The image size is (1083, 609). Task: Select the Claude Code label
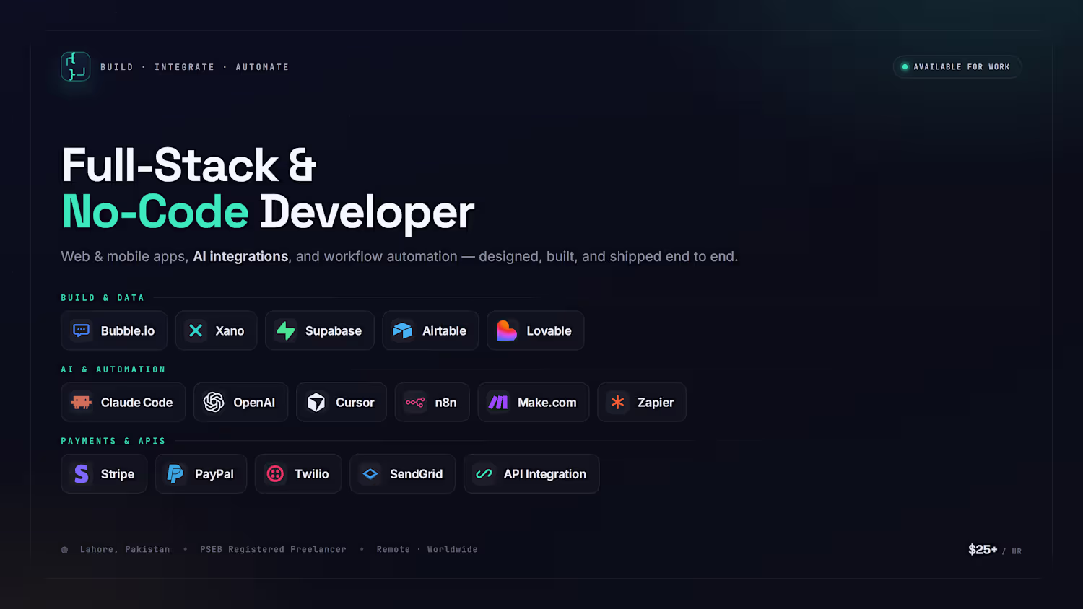[x=137, y=402]
